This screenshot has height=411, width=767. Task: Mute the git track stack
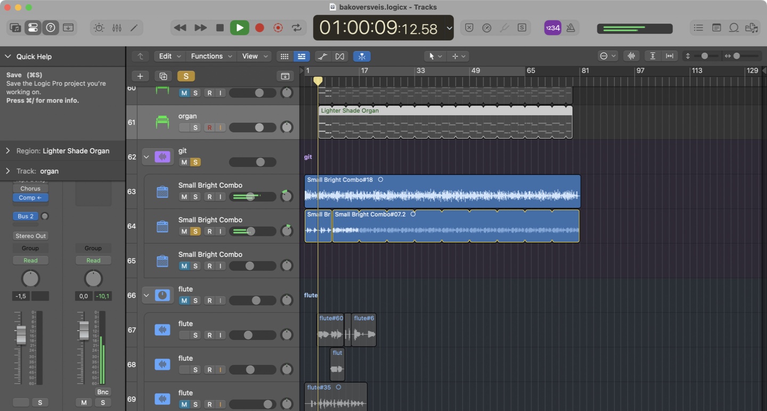[184, 162]
